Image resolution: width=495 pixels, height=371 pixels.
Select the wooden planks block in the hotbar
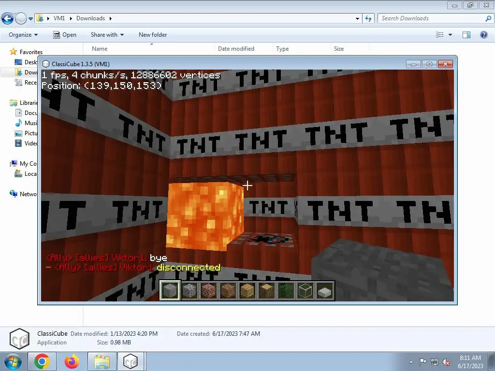coord(247,290)
